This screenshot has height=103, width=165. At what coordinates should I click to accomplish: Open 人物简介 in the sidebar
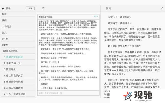(18, 26)
